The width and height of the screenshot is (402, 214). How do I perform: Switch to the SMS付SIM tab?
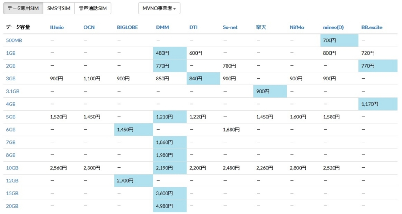[59, 9]
